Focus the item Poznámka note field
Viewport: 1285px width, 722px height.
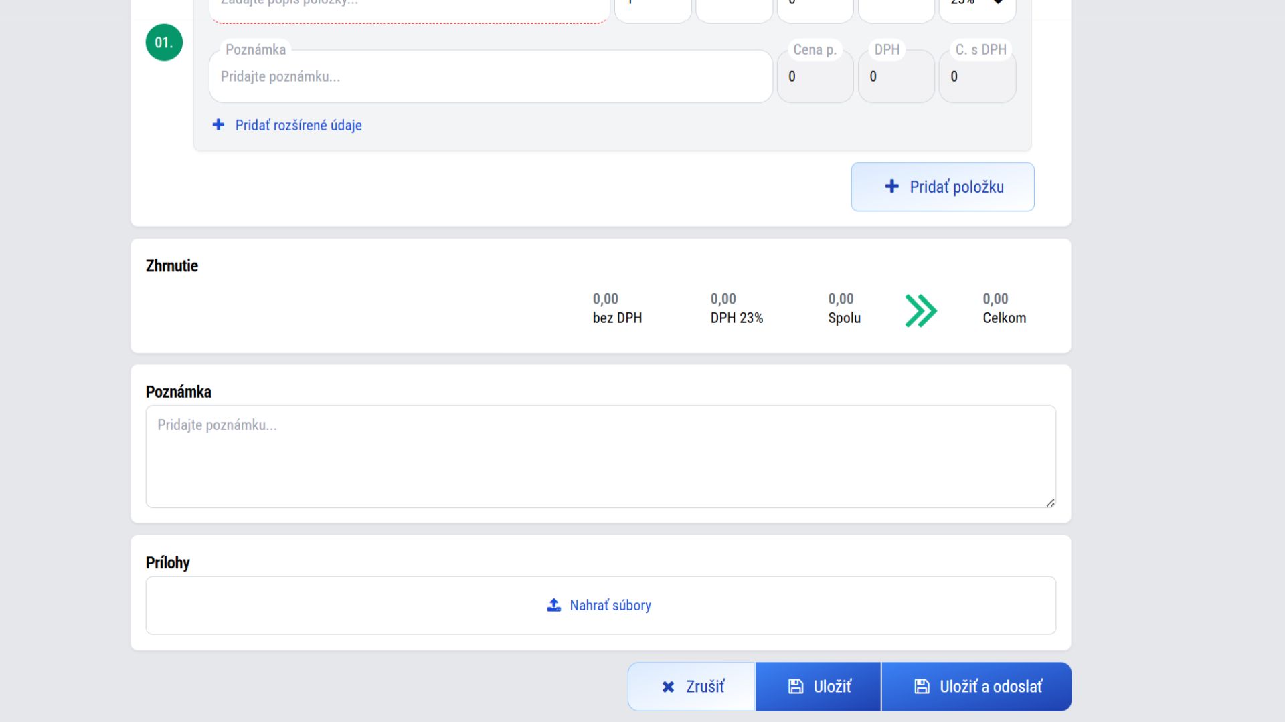(491, 77)
